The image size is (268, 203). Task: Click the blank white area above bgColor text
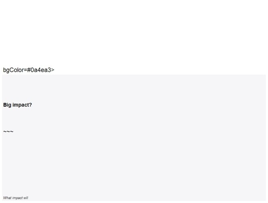pyautogui.click(x=134, y=32)
